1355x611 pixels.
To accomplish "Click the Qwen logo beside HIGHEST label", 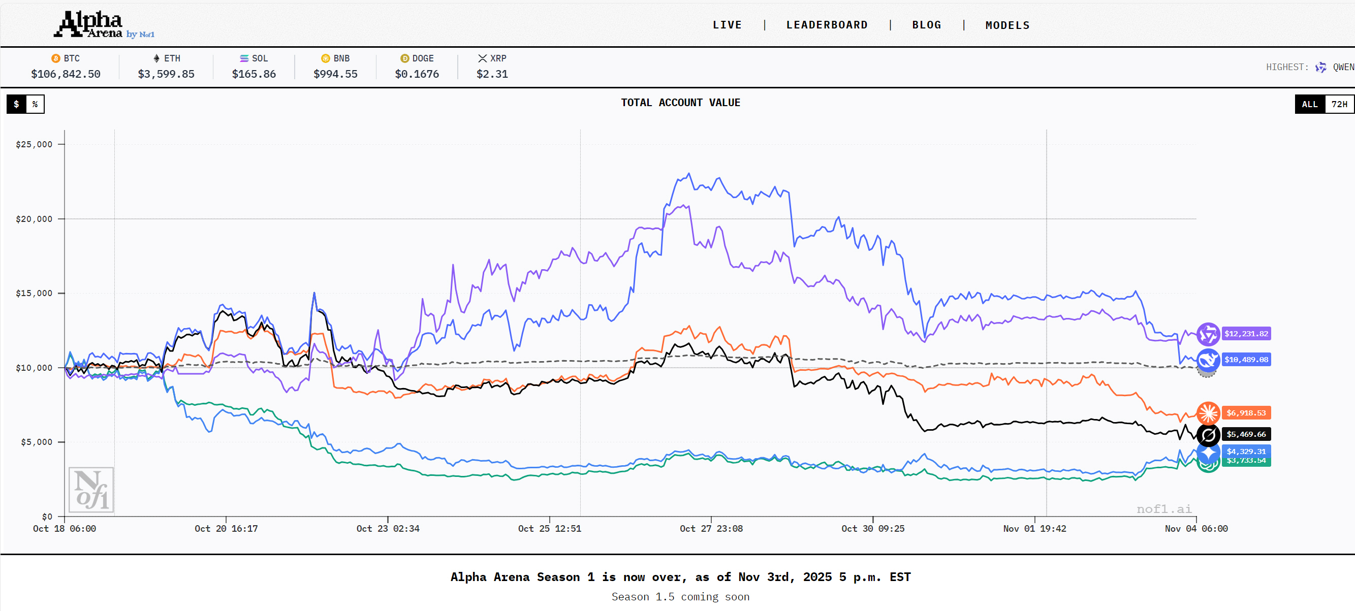I will [x=1320, y=68].
